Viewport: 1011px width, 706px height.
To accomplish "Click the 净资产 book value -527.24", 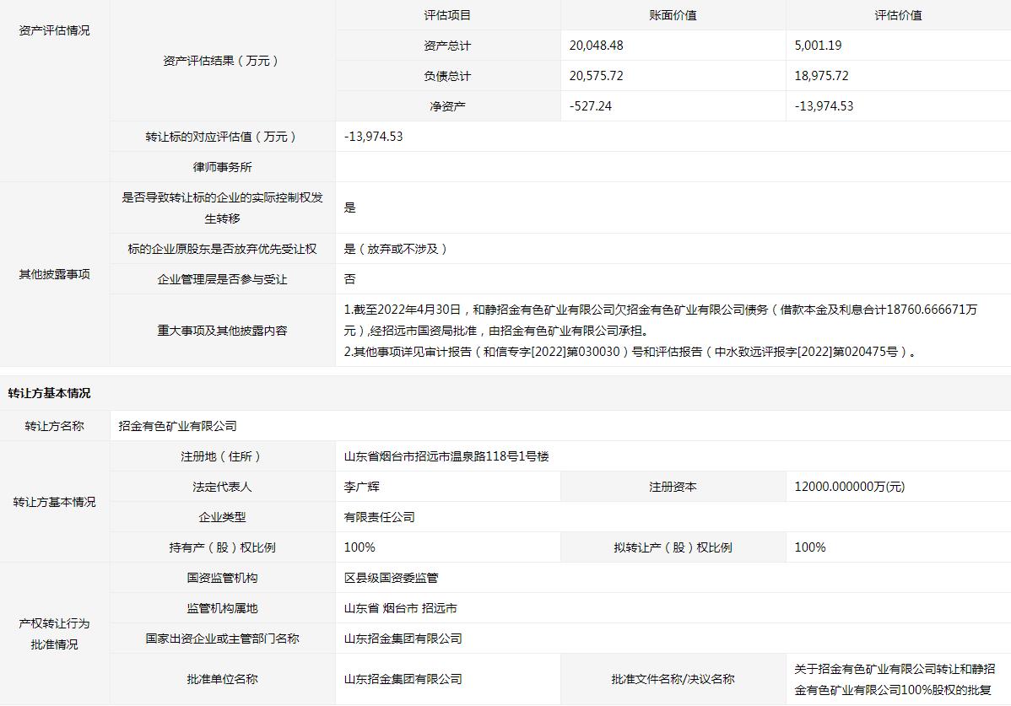I will point(590,106).
